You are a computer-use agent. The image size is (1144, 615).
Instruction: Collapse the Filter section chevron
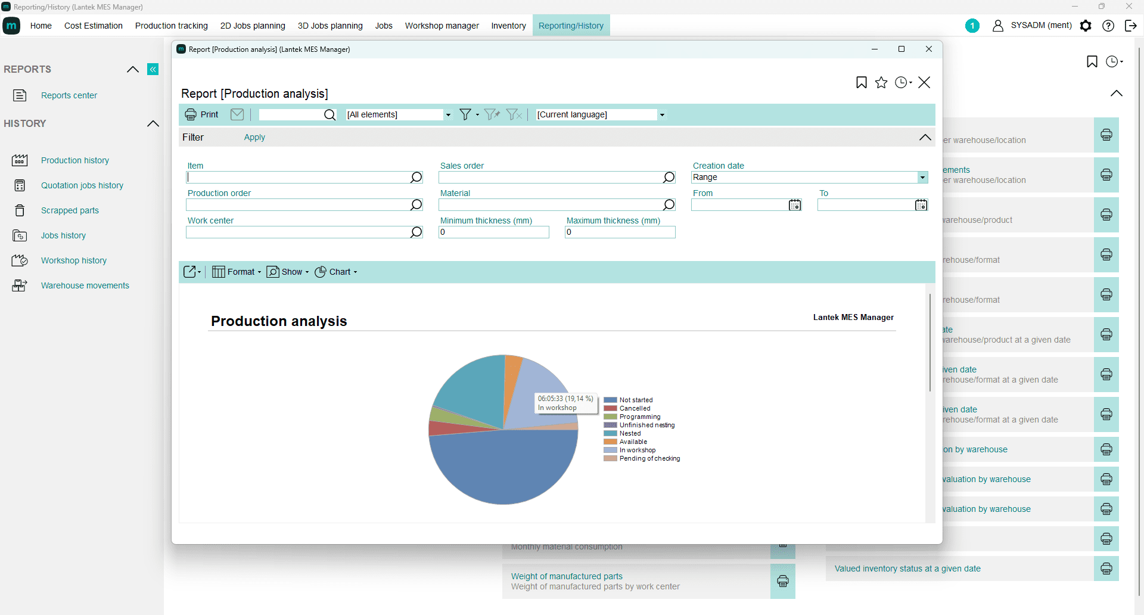(x=925, y=137)
